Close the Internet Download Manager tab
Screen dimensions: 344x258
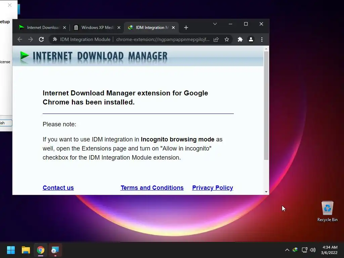point(64,28)
